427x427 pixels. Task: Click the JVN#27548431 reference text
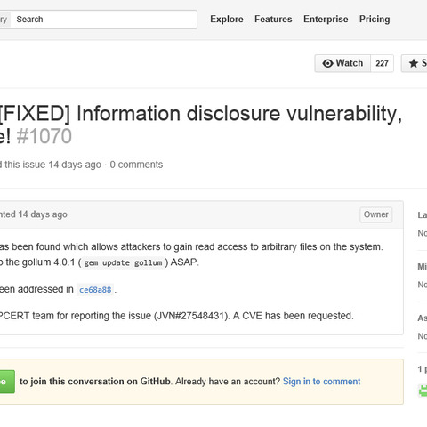pos(191,316)
